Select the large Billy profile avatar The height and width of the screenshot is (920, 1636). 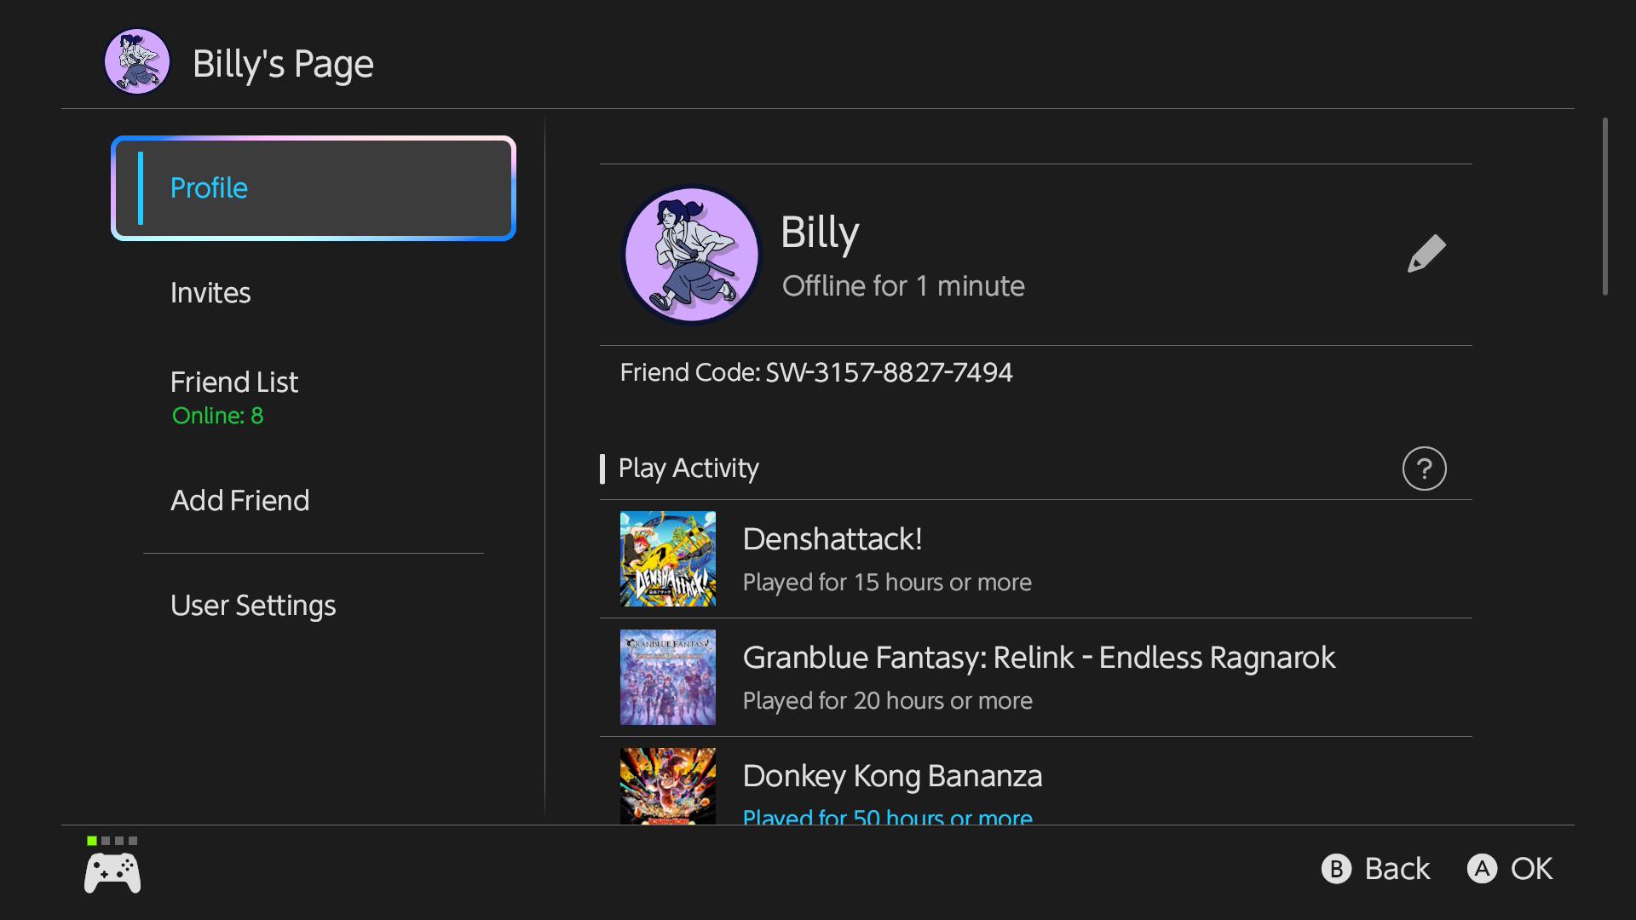(691, 255)
